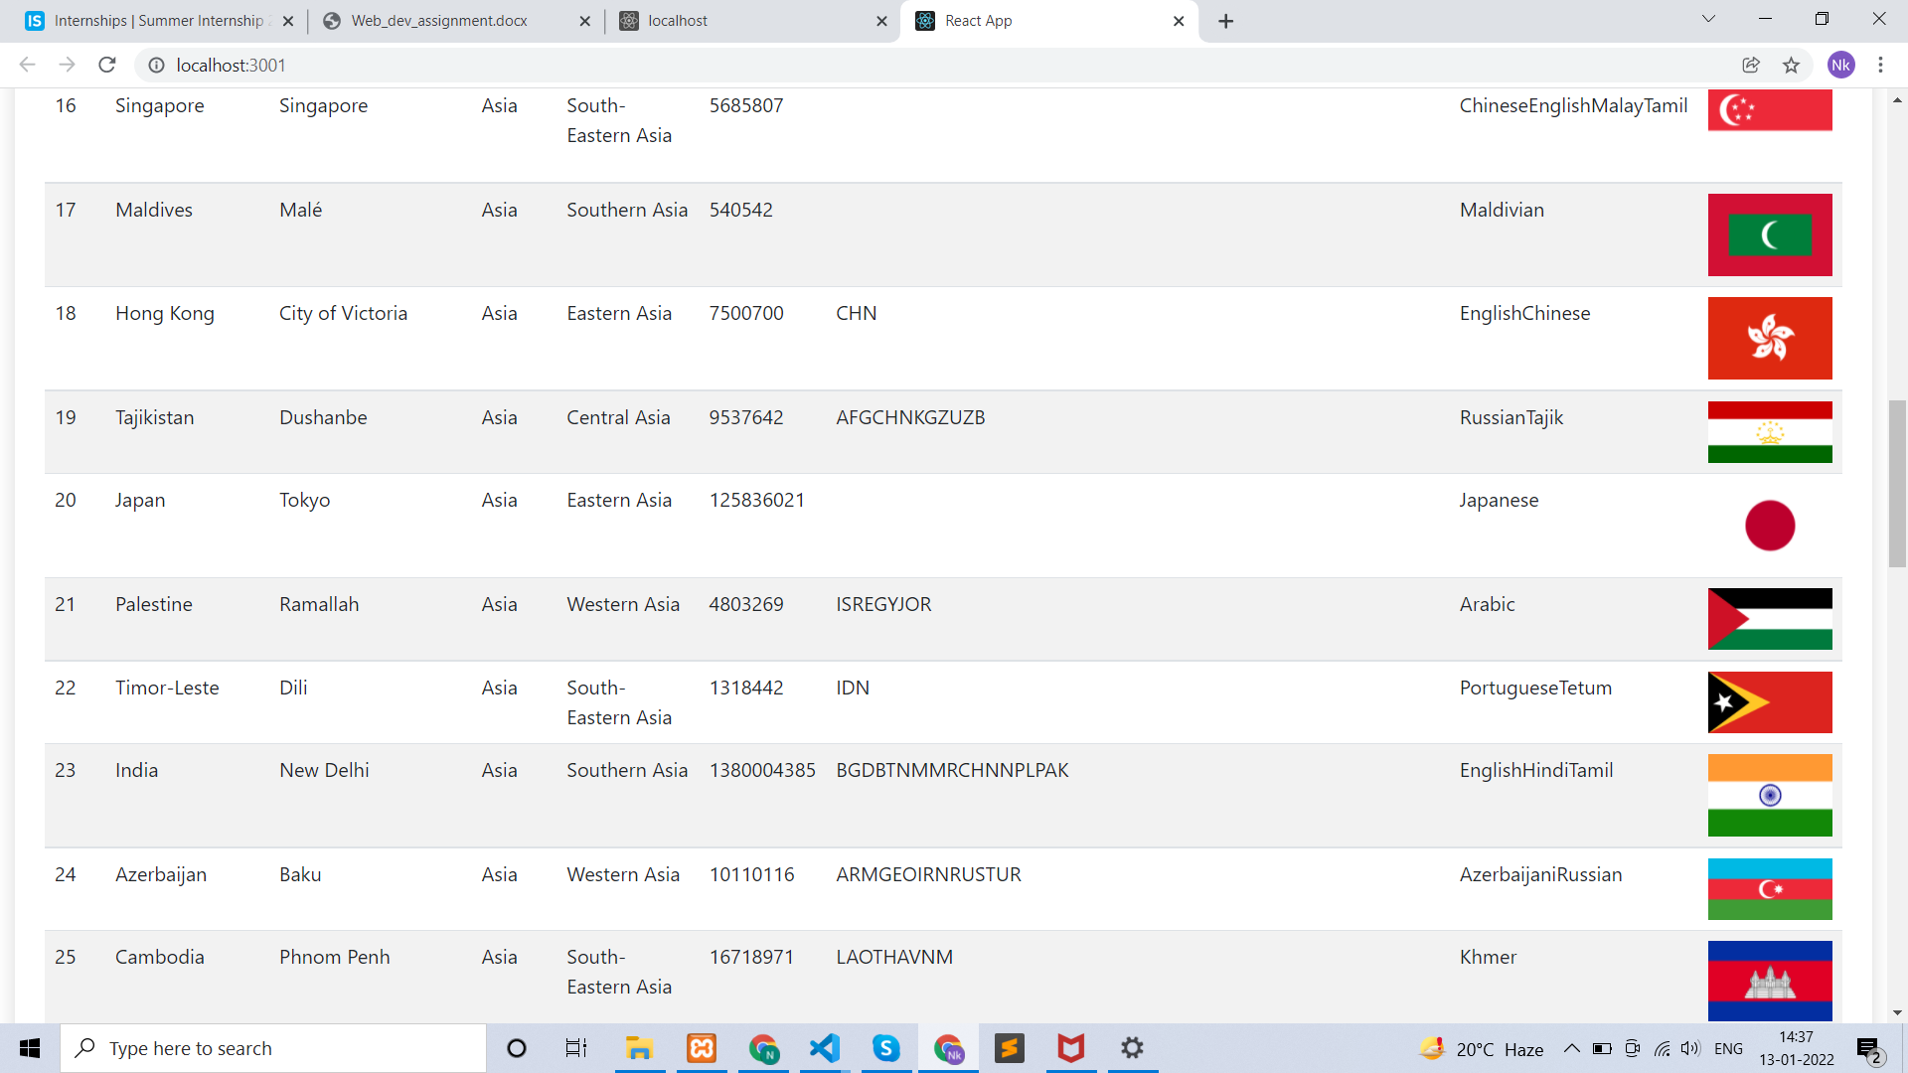Click the Timor-Leste flag image
1908x1073 pixels.
coord(1770,702)
